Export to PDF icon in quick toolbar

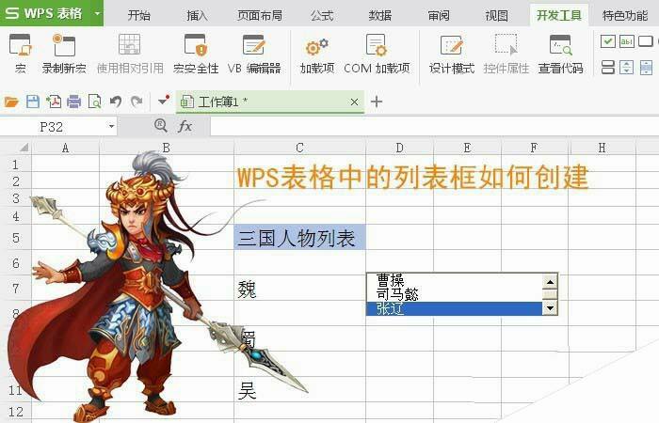point(54,102)
